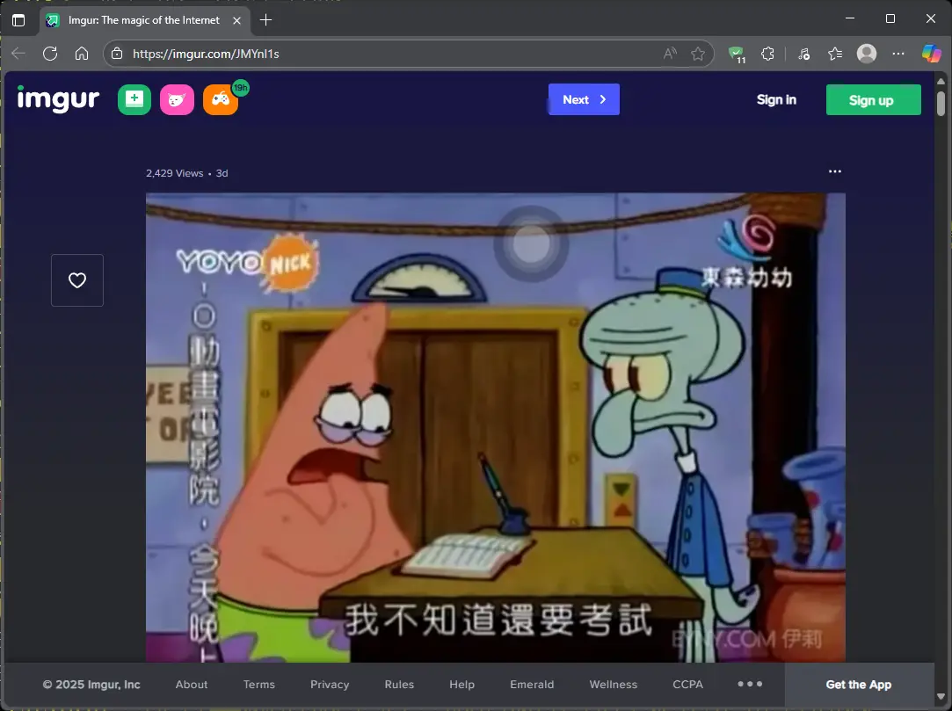Click the browser Back arrow
This screenshot has width=952, height=711.
[x=18, y=54]
